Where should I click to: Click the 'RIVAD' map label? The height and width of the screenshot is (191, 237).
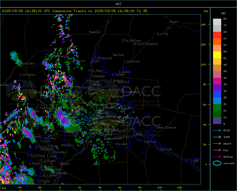coord(108,130)
